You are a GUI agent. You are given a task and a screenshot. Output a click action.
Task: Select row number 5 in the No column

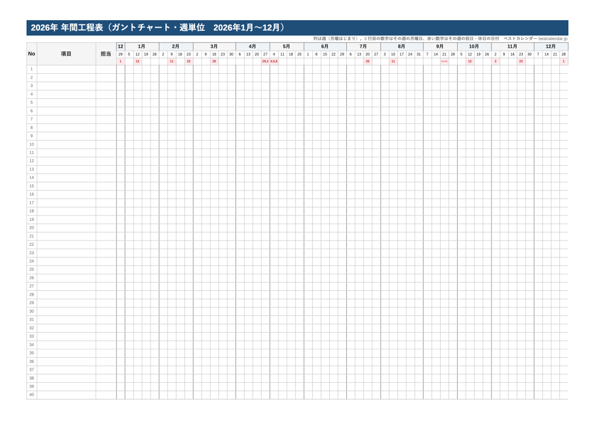pos(31,102)
